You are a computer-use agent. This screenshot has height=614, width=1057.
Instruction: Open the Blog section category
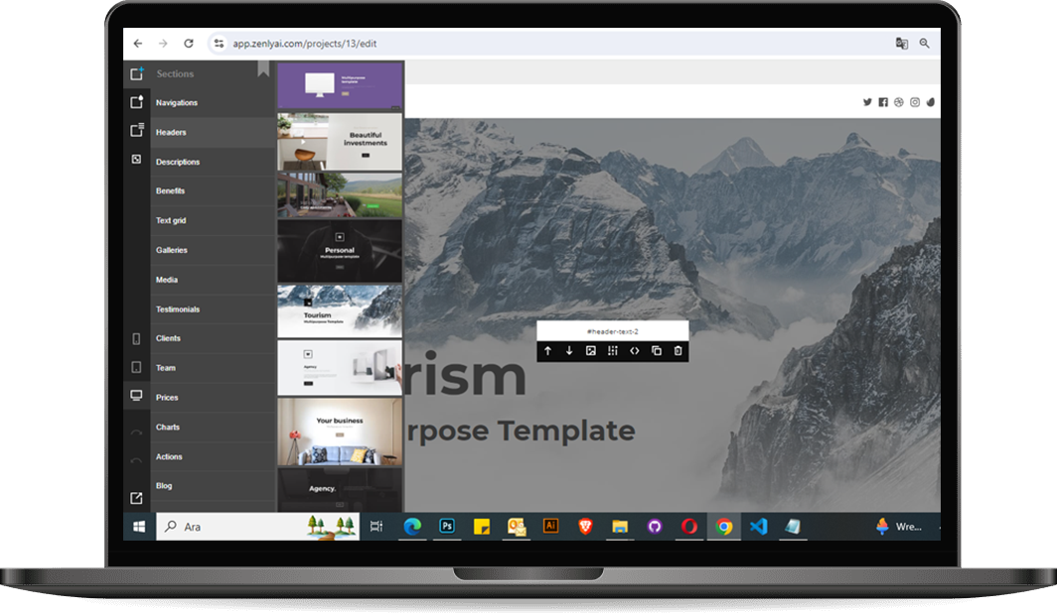pyautogui.click(x=213, y=485)
